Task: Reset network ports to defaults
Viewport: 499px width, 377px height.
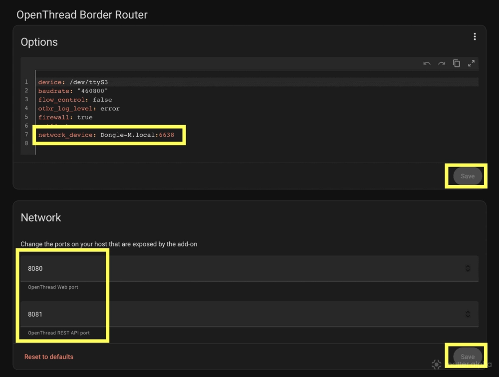Action: coord(48,357)
